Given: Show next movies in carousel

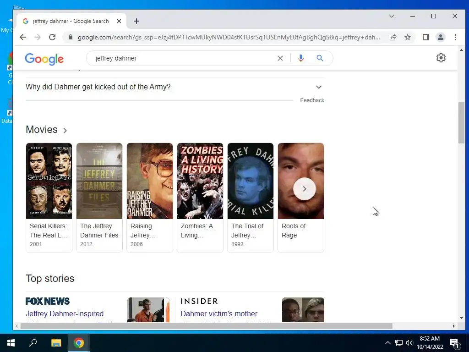Looking at the screenshot, I should click(x=305, y=189).
